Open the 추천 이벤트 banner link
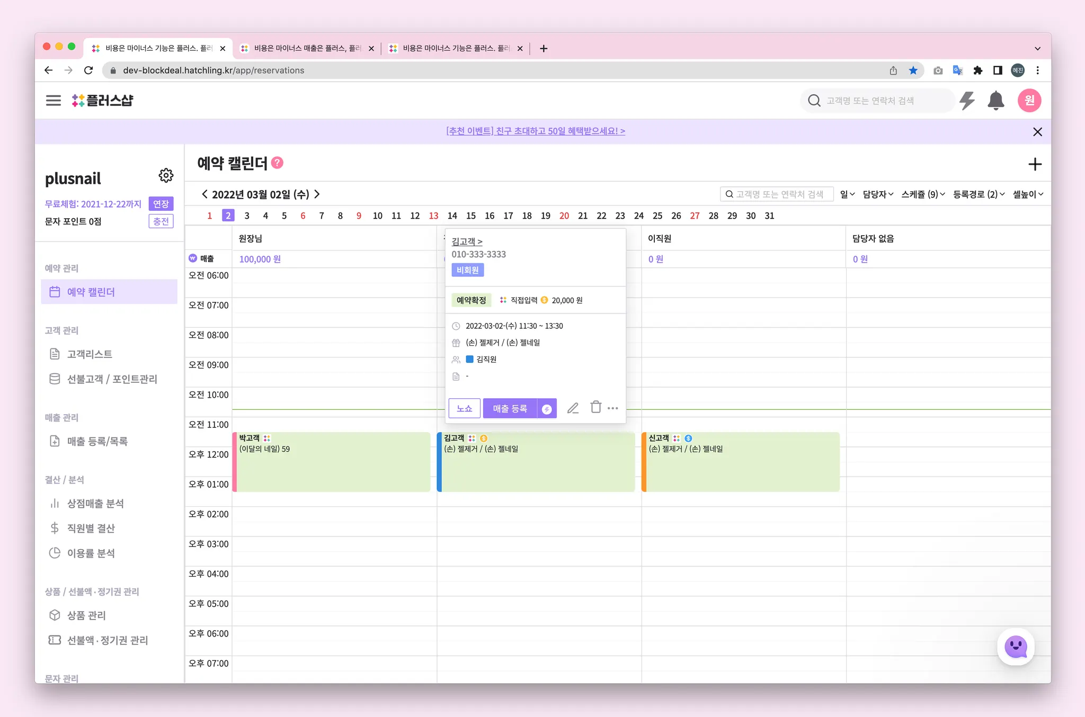The width and height of the screenshot is (1085, 717). 536,131
